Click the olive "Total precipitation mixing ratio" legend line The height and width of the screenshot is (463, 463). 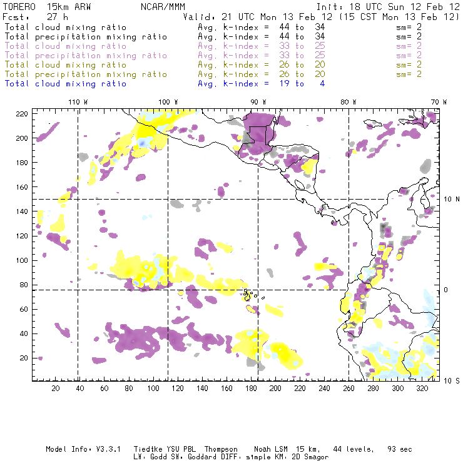[86, 74]
